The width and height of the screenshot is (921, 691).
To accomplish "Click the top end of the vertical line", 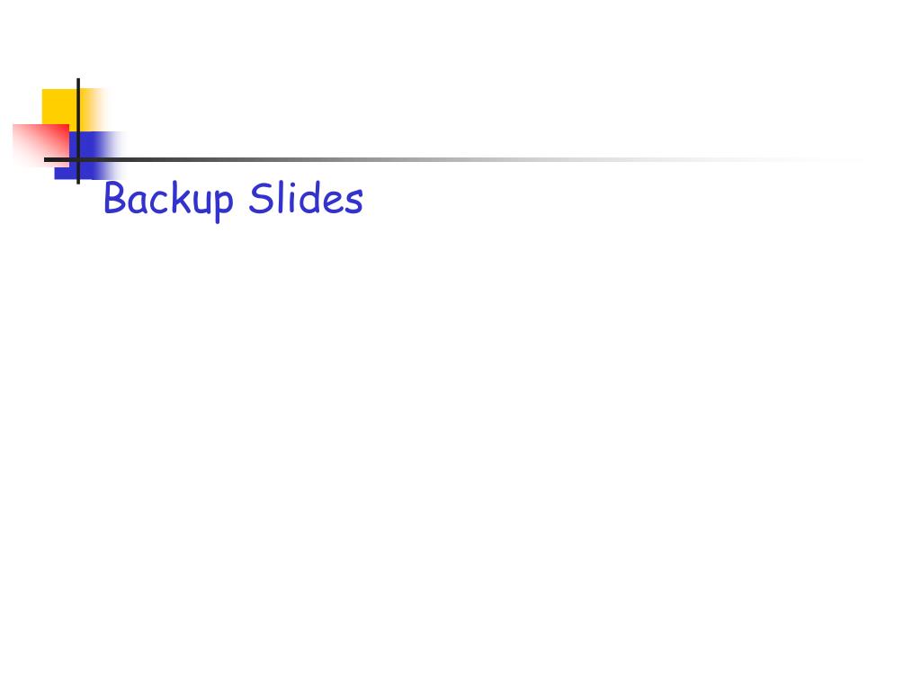I will pyautogui.click(x=78, y=81).
